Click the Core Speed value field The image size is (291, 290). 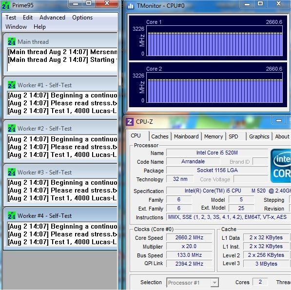point(189,237)
